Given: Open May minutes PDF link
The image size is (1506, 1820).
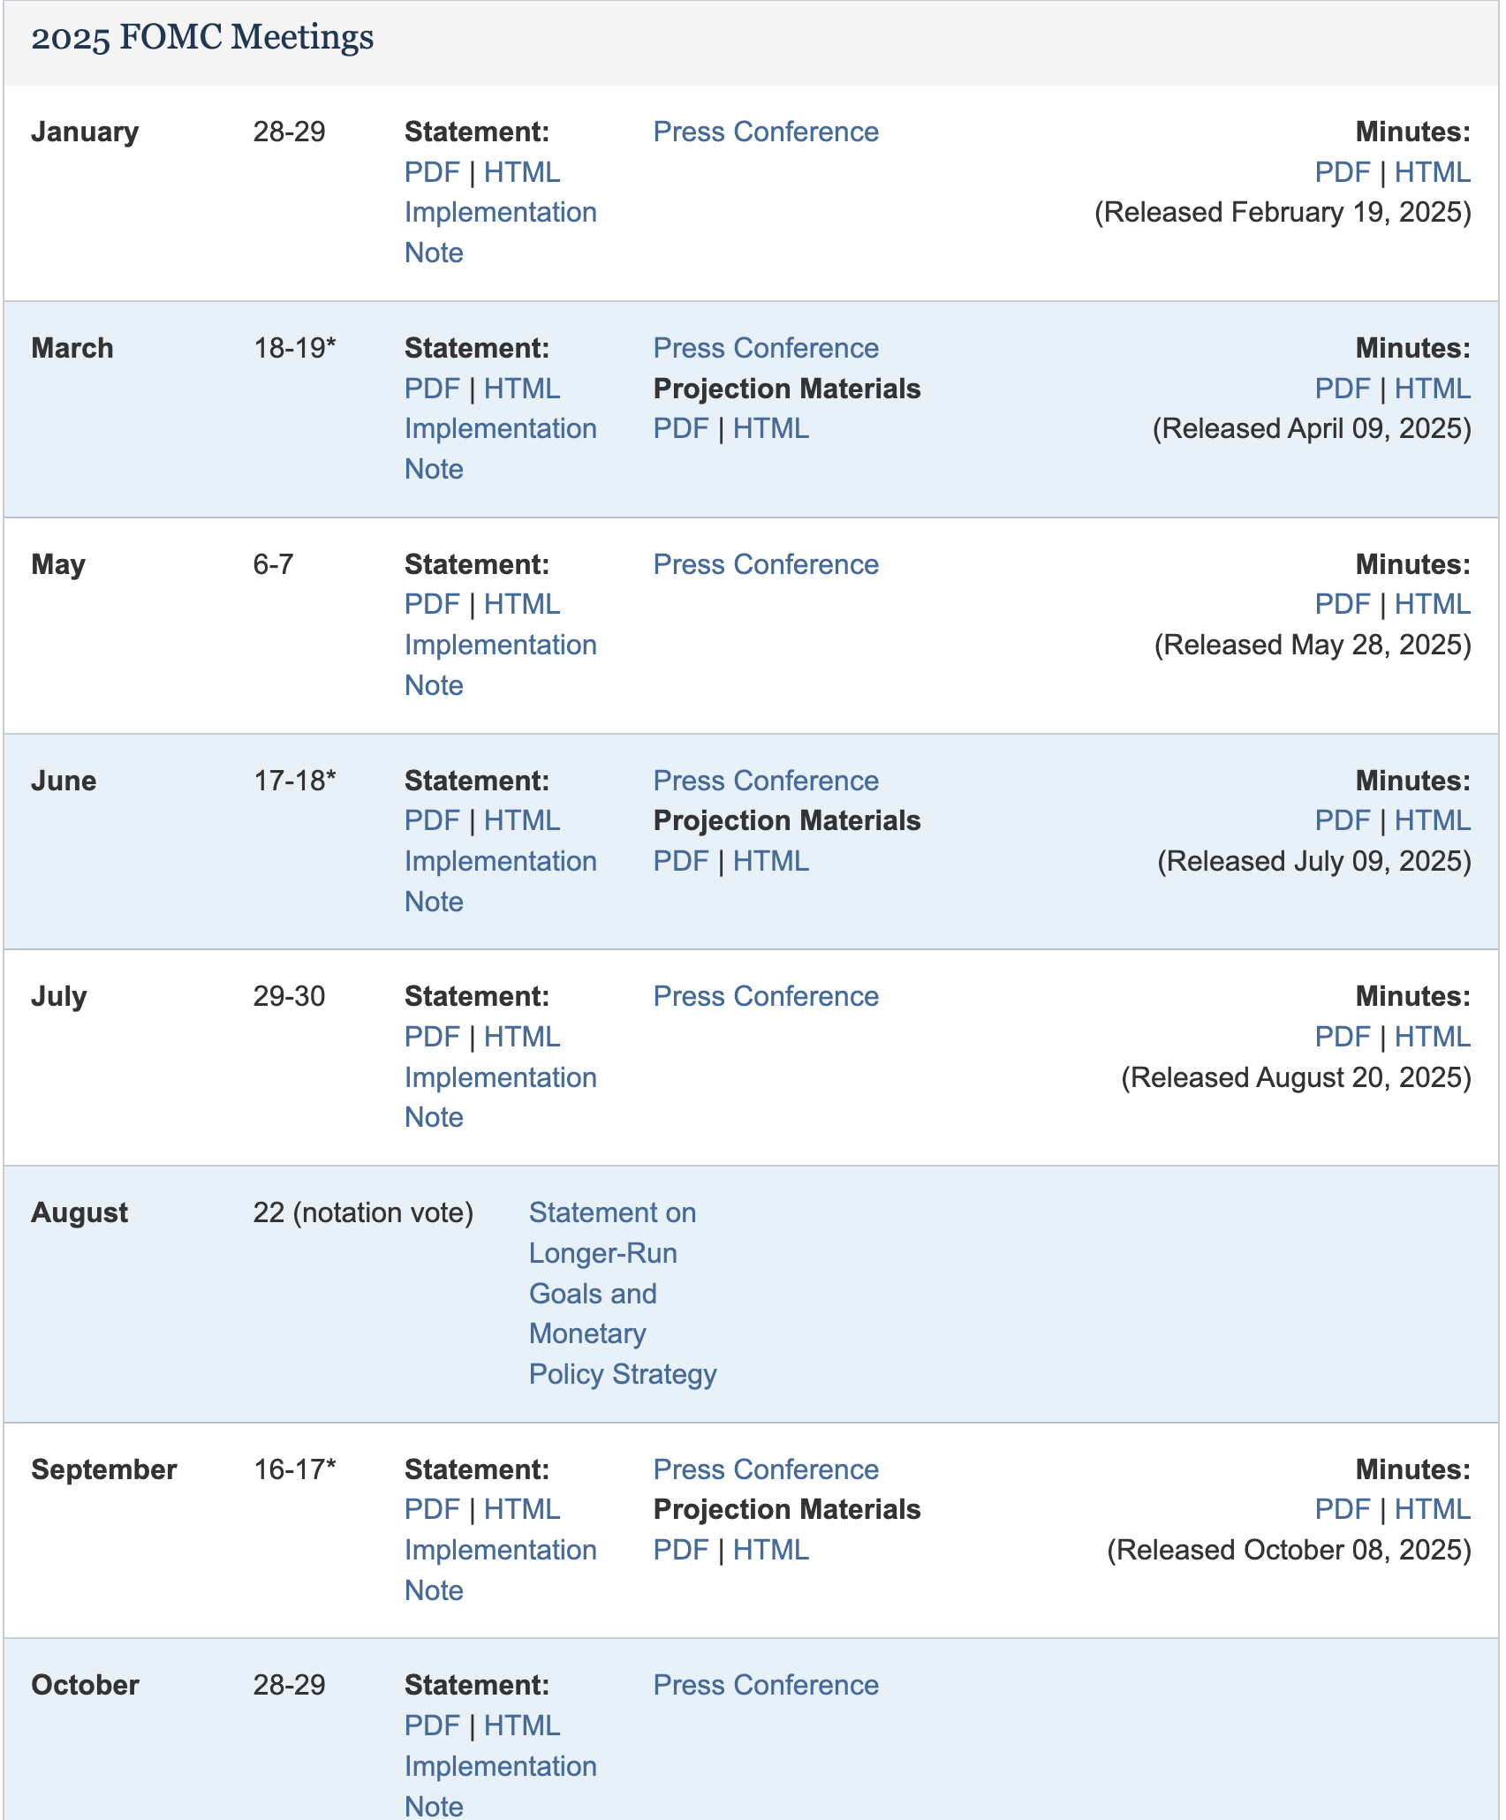Looking at the screenshot, I should coord(1343,604).
